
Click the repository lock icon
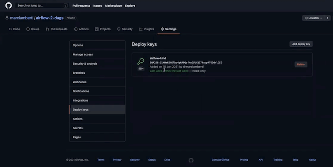(x=7, y=18)
